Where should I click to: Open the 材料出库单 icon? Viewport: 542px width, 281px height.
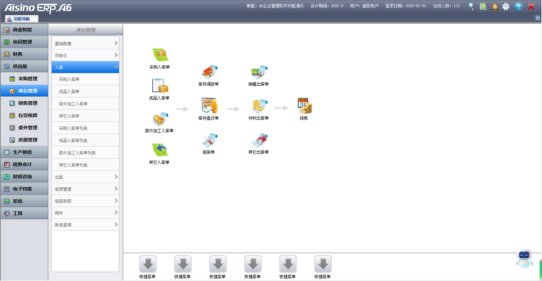pos(259,106)
